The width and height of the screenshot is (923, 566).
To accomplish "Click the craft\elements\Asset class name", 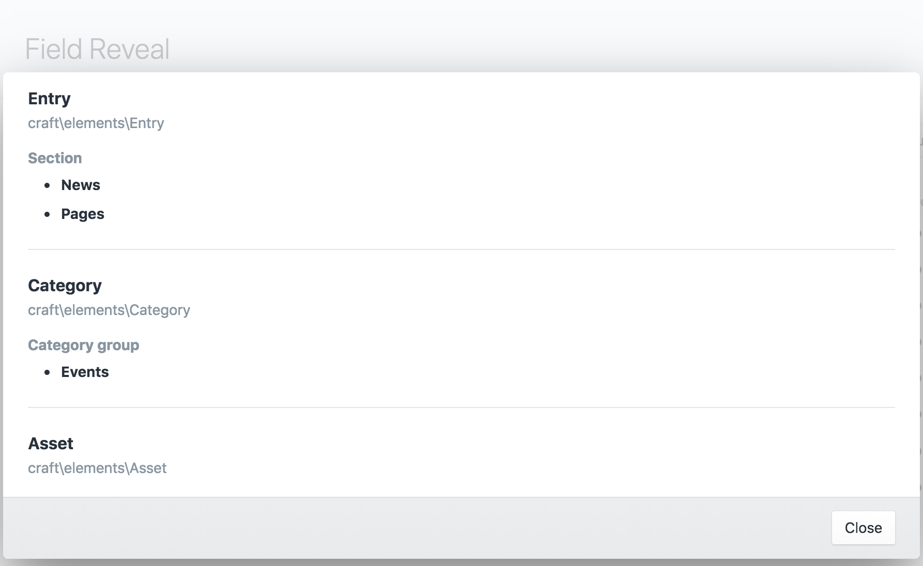I will (x=97, y=468).
